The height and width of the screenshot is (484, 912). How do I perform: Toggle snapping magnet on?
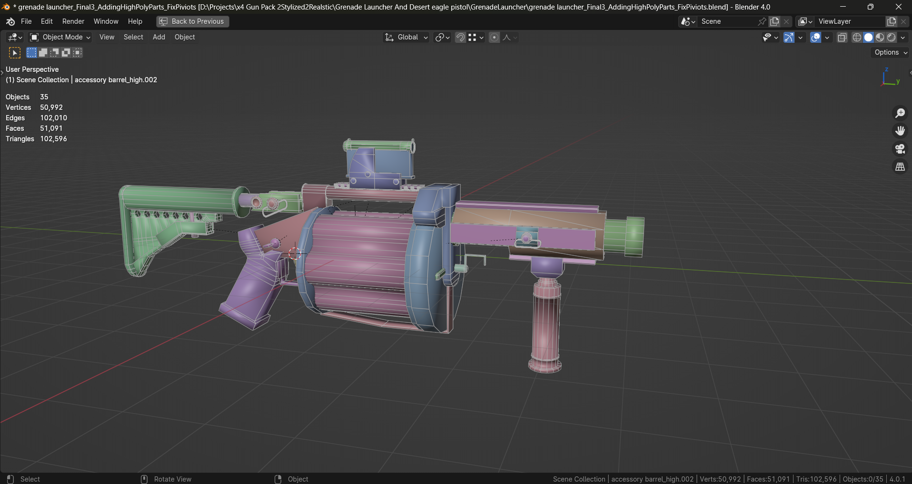[x=460, y=38]
